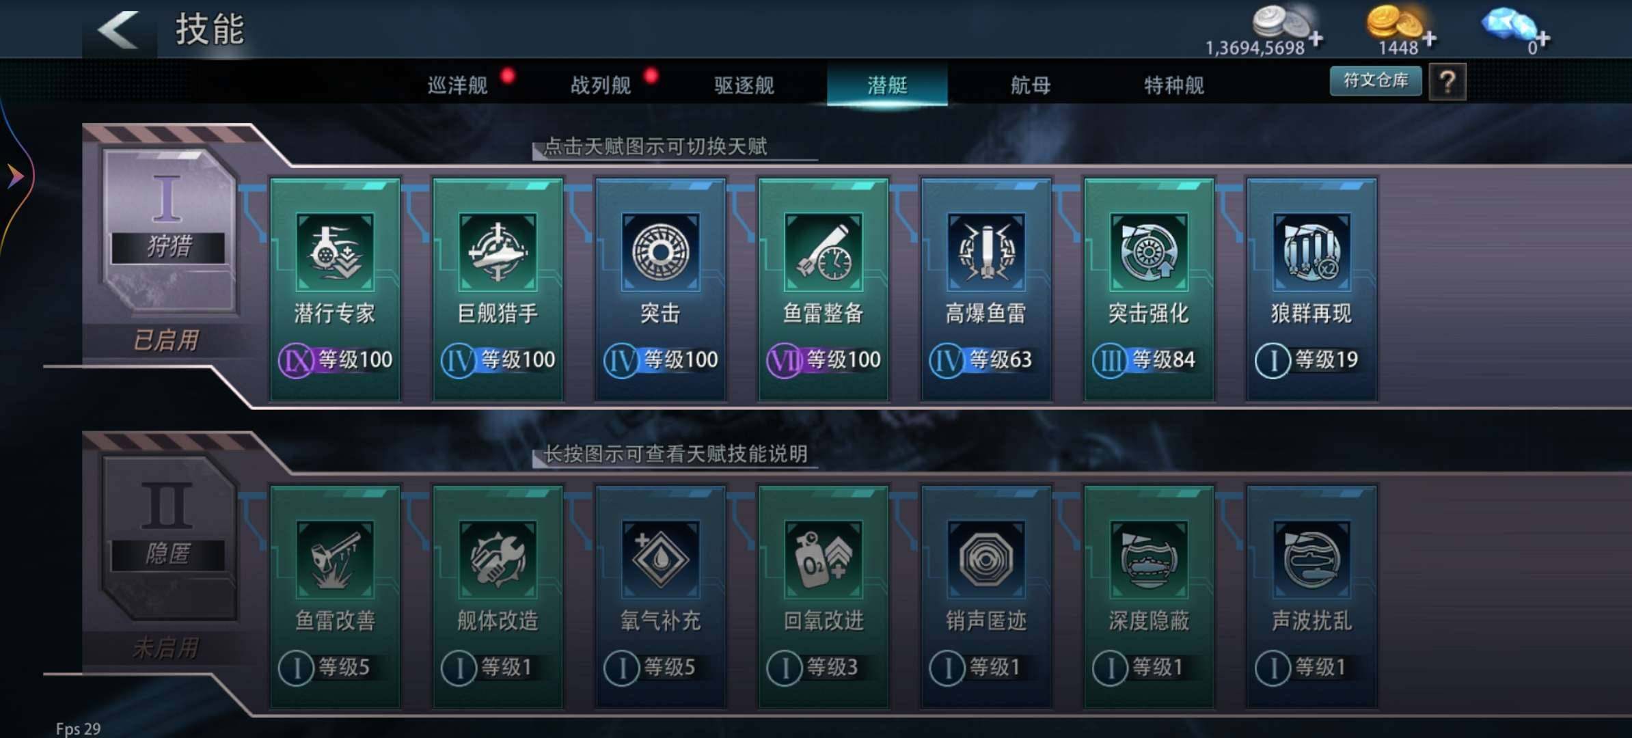The image size is (1632, 738).
Task: Open the 符文仓库 rune warehouse
Action: click(1376, 81)
